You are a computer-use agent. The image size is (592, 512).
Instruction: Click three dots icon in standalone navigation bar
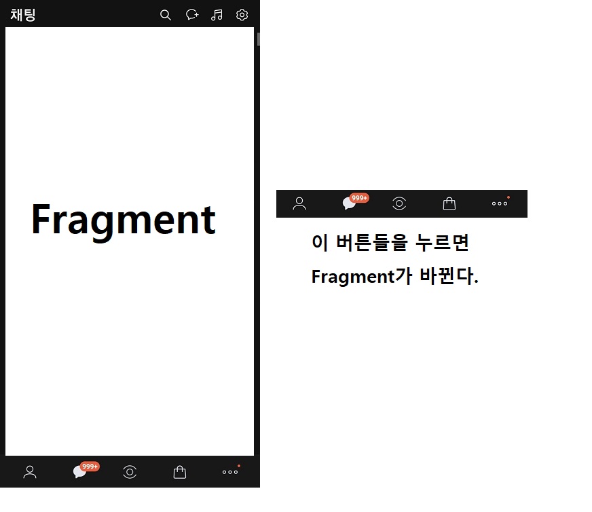click(500, 203)
